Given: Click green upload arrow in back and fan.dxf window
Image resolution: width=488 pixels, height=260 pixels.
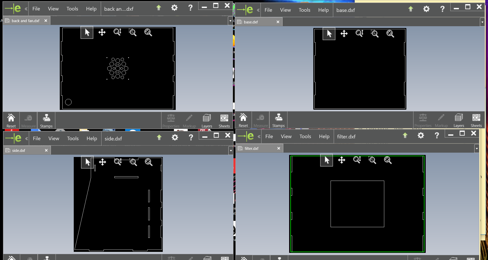Looking at the screenshot, I should 159,8.
